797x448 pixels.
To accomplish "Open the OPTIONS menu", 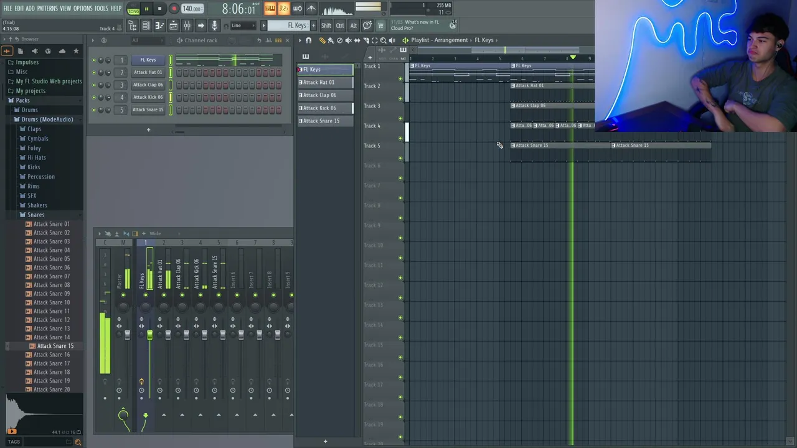I will [83, 8].
